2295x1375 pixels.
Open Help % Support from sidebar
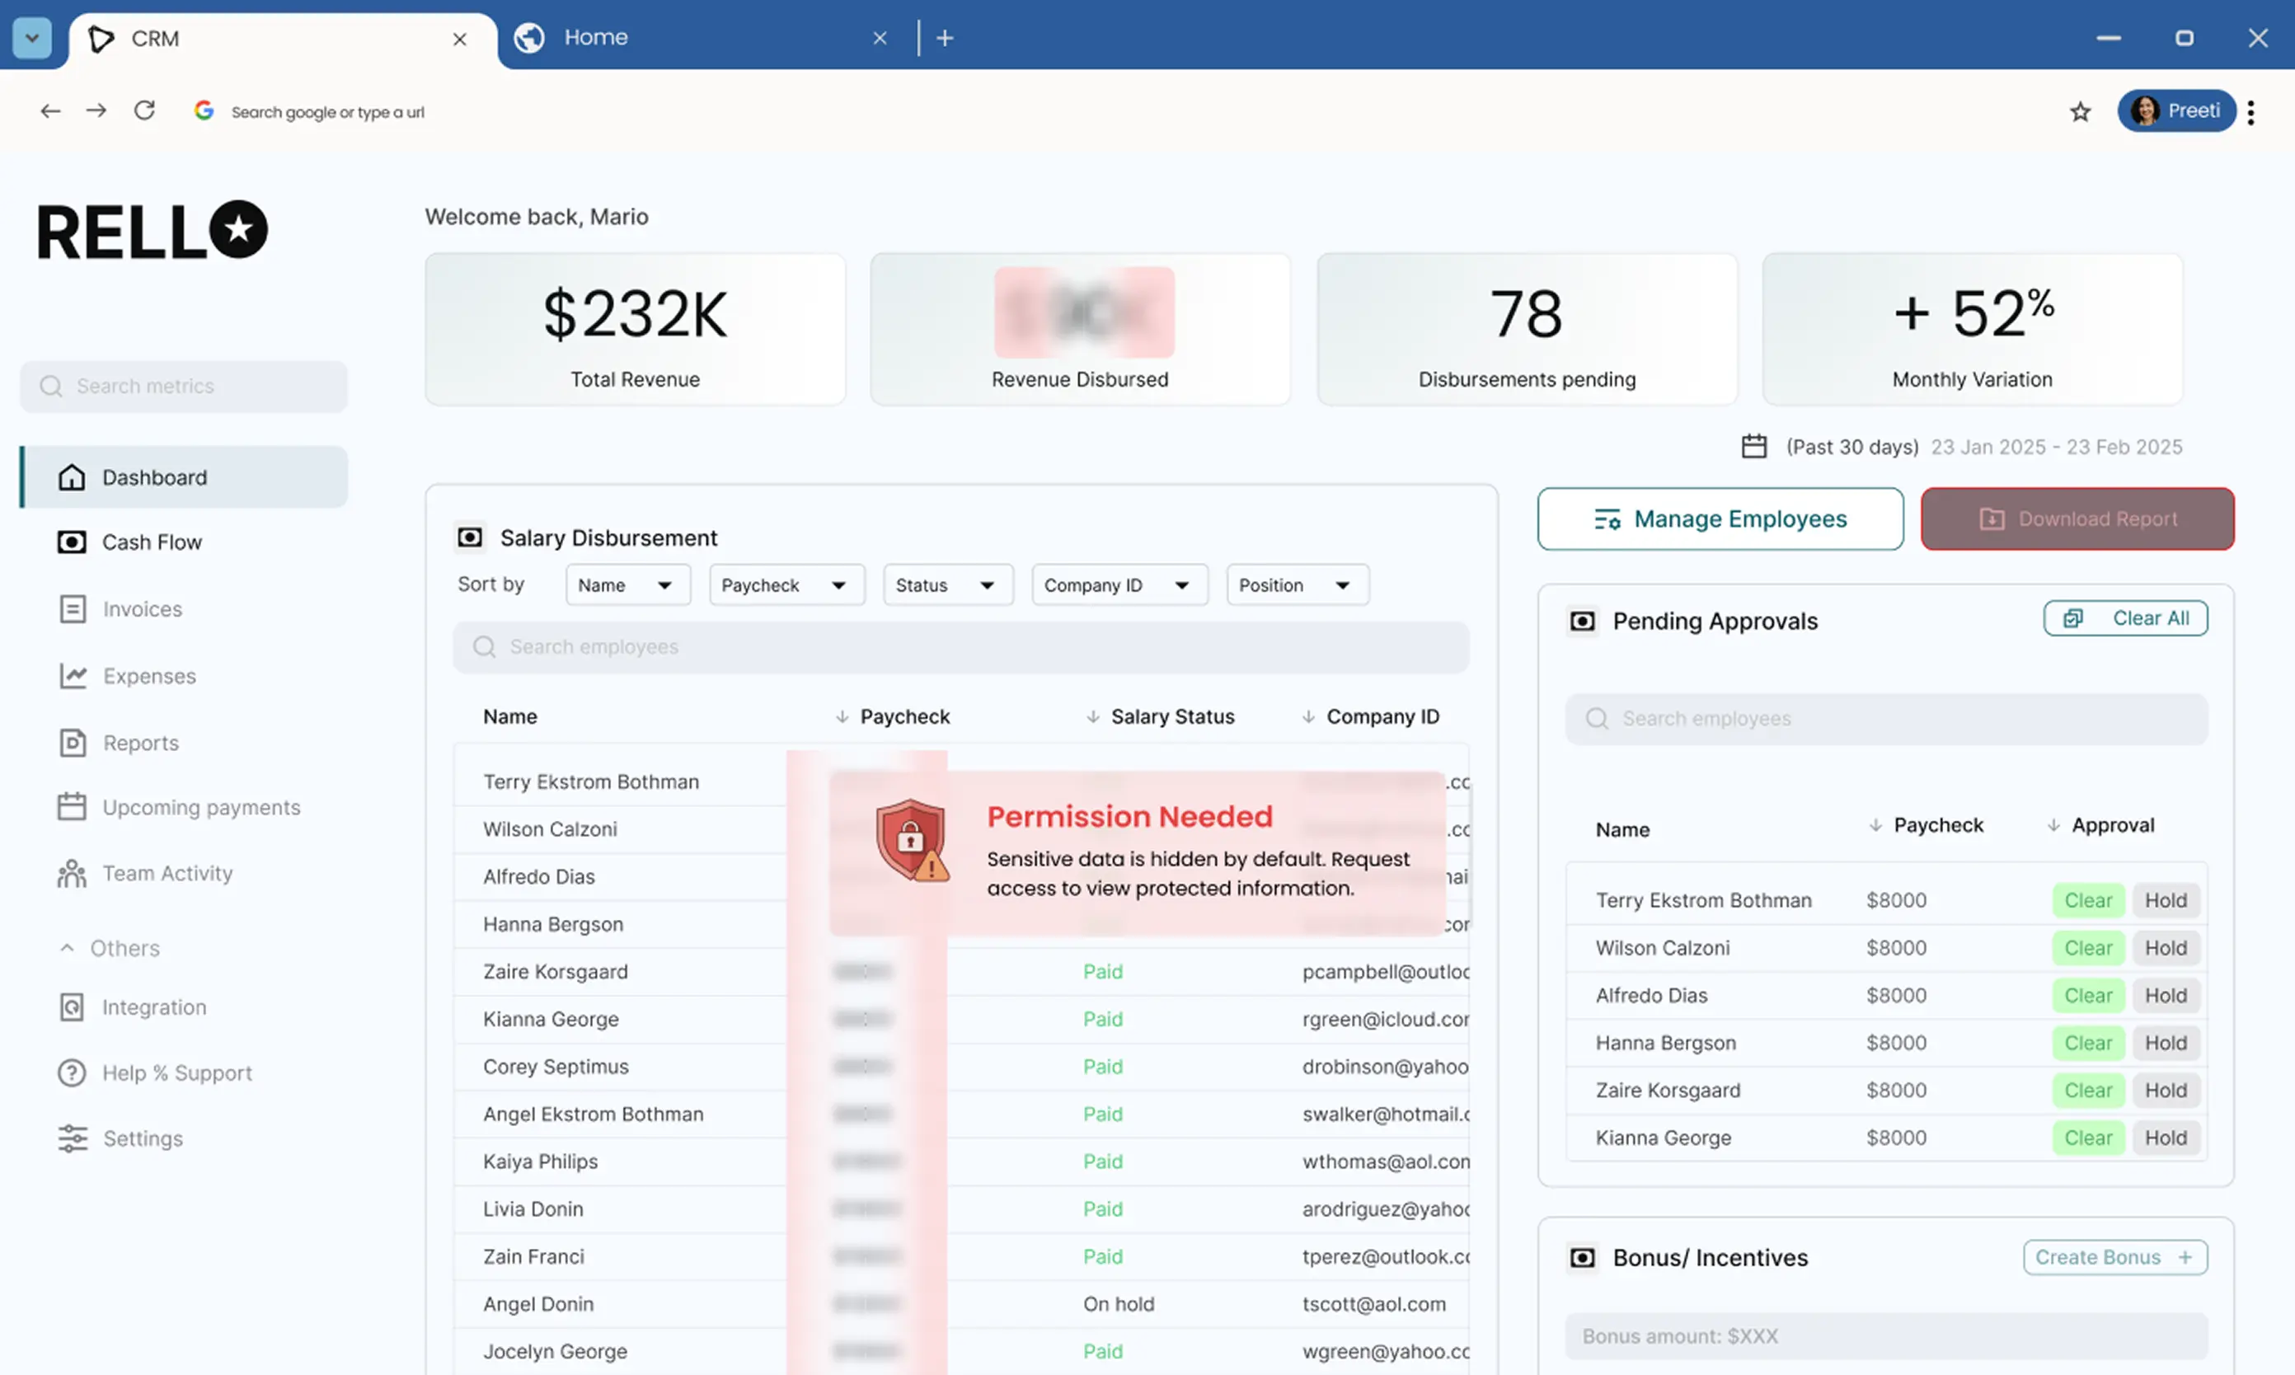[x=176, y=1072]
